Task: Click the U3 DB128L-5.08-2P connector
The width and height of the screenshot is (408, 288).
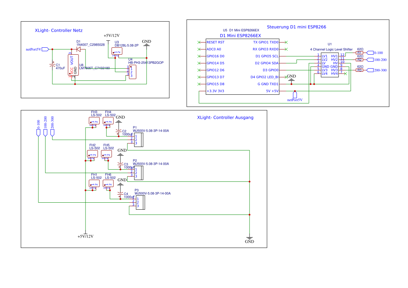Action: pos(117,51)
